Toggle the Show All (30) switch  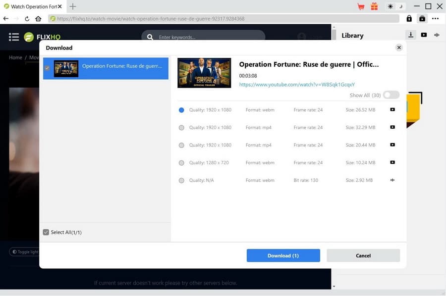390,95
